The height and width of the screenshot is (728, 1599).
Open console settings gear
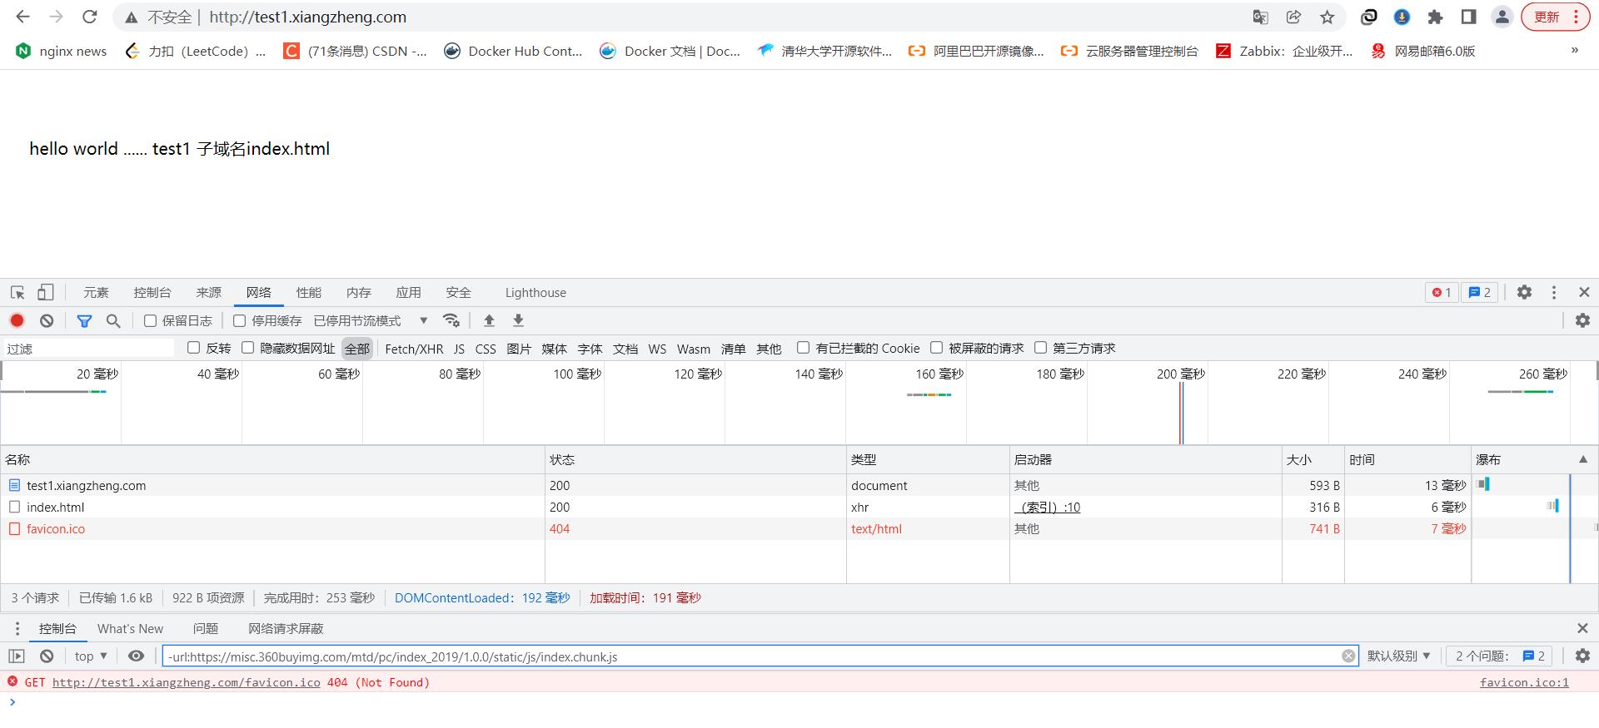click(1582, 656)
